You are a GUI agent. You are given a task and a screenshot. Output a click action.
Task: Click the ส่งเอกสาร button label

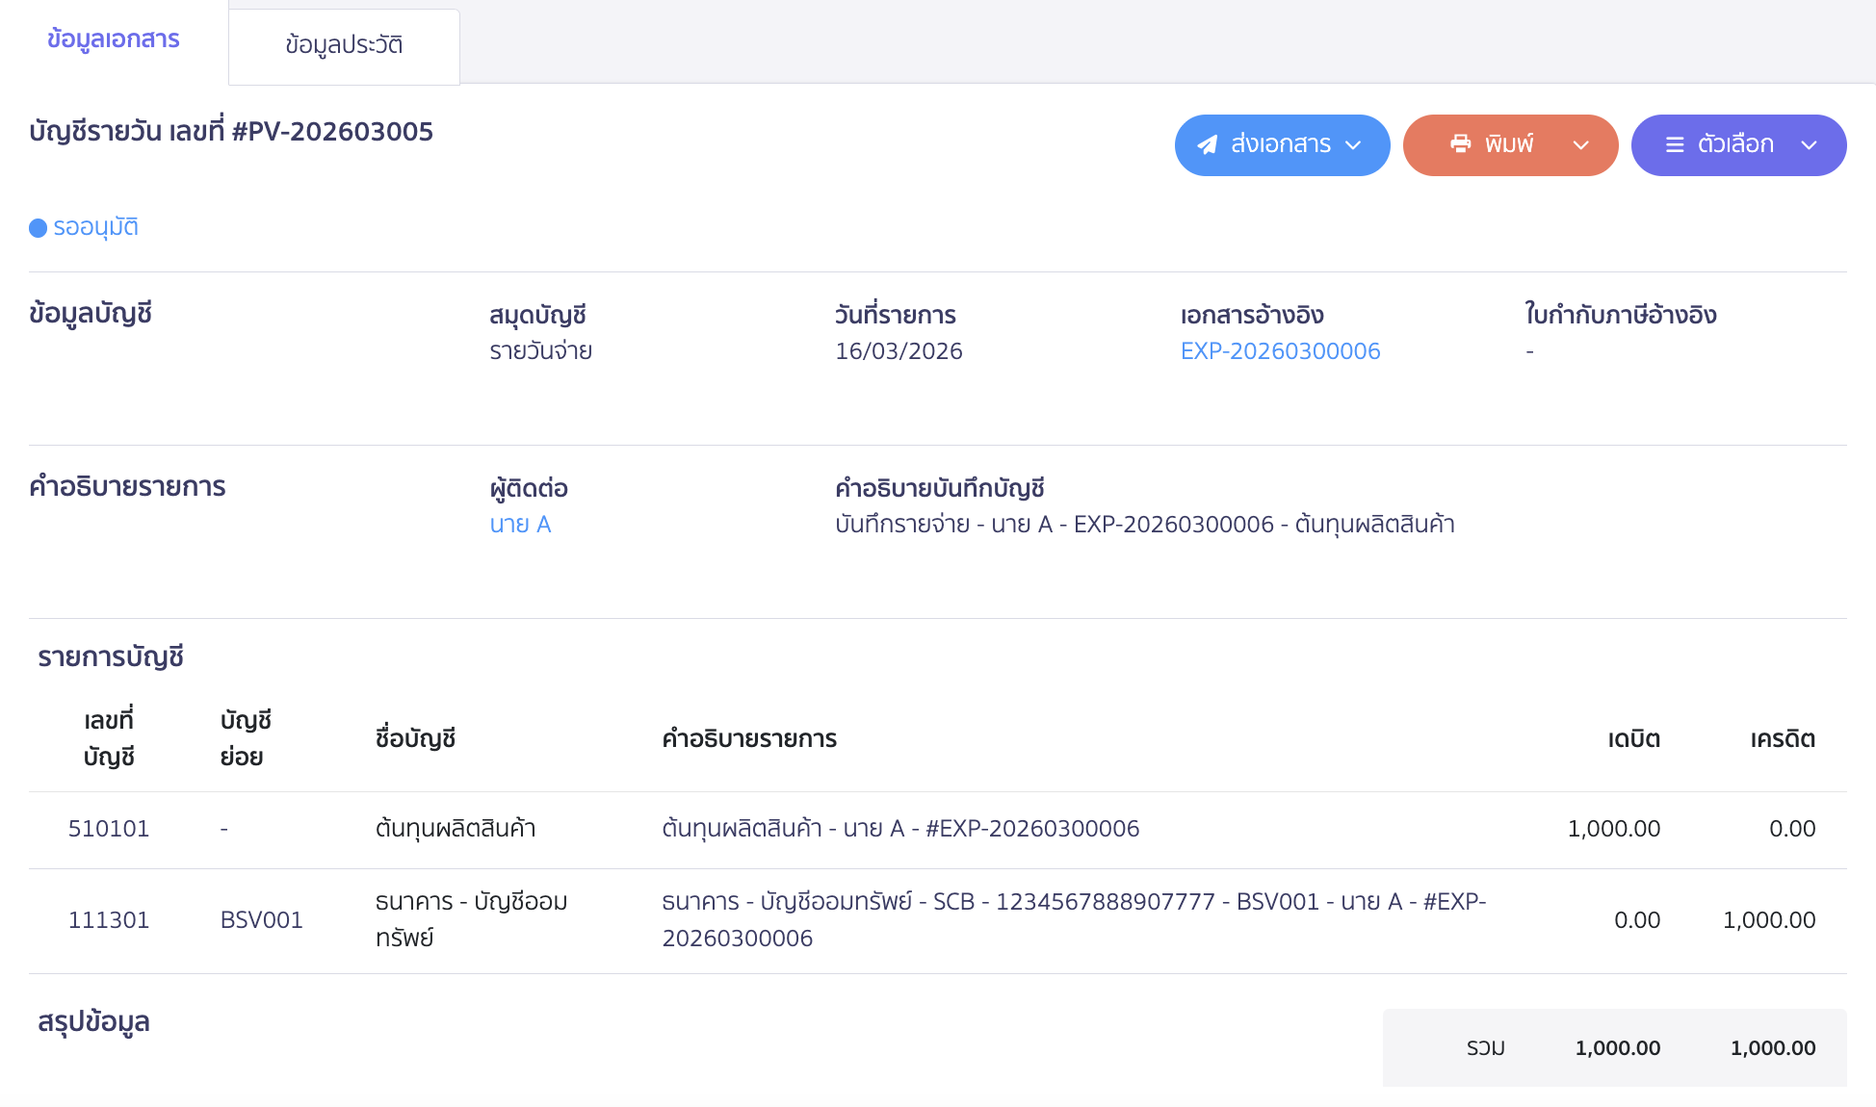1280,144
